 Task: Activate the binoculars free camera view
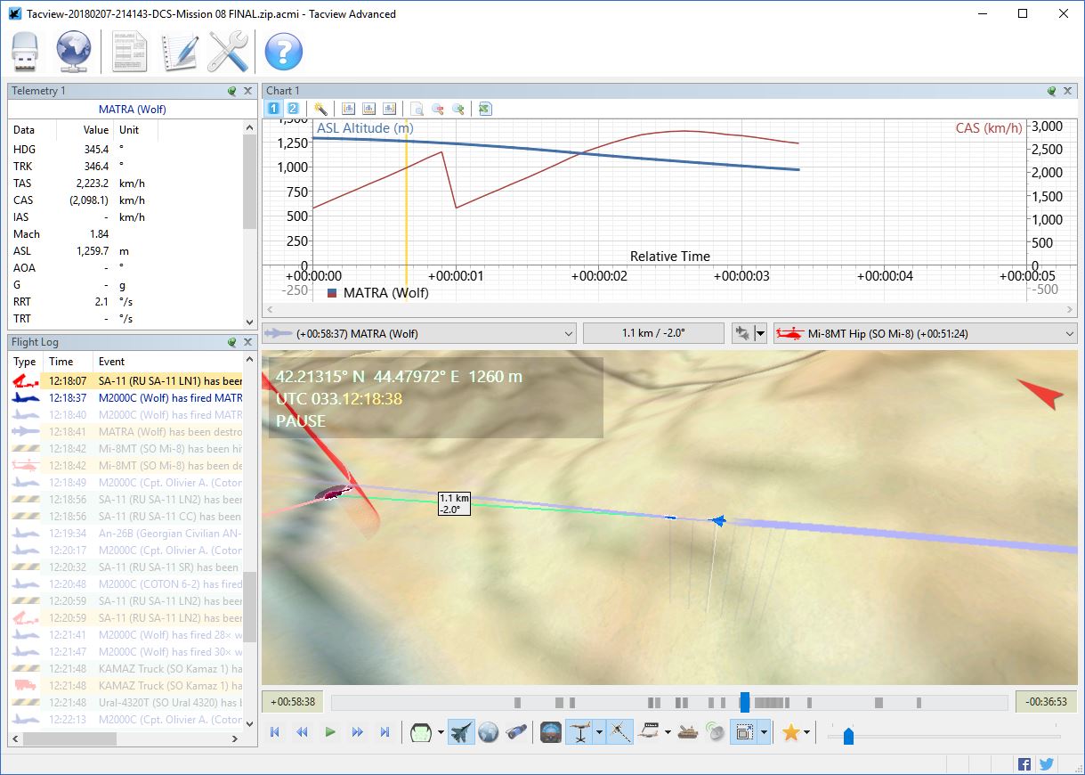click(515, 732)
